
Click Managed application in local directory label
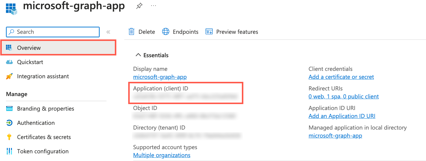click(x=358, y=127)
